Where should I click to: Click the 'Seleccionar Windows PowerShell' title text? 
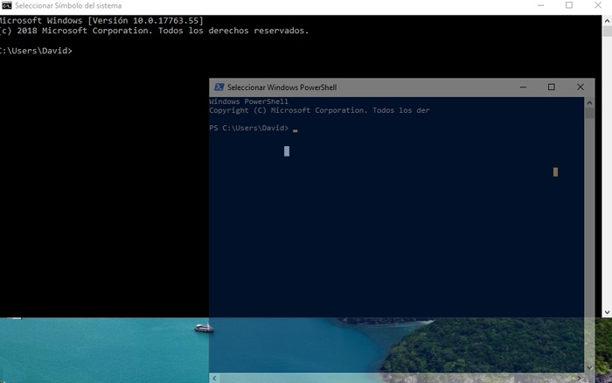click(x=282, y=87)
